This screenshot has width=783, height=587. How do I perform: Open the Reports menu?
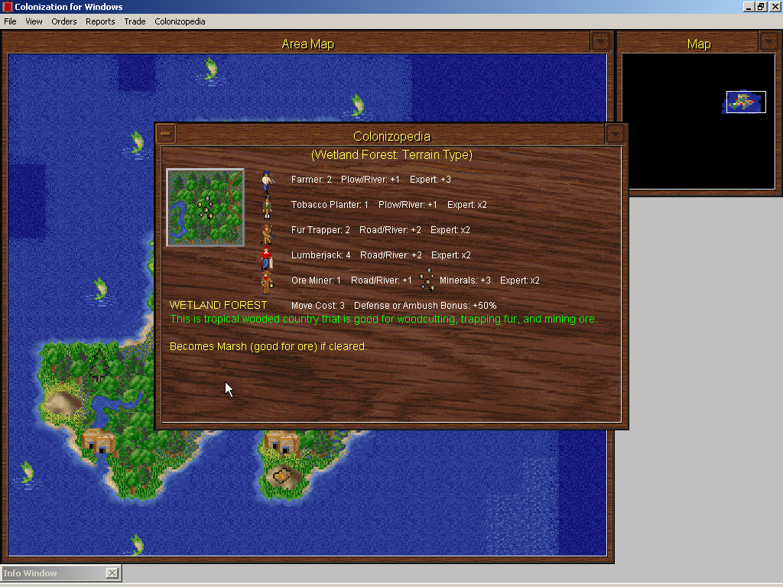pyautogui.click(x=100, y=21)
